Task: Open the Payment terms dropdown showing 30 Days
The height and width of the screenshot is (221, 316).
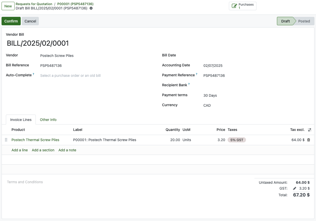Action: tap(255, 95)
